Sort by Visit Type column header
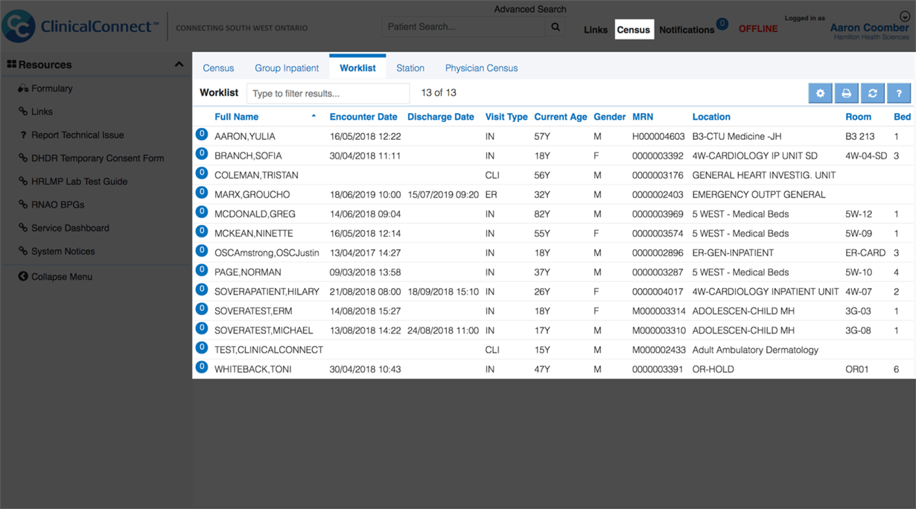Screen dimensions: 916x509 click(x=506, y=117)
